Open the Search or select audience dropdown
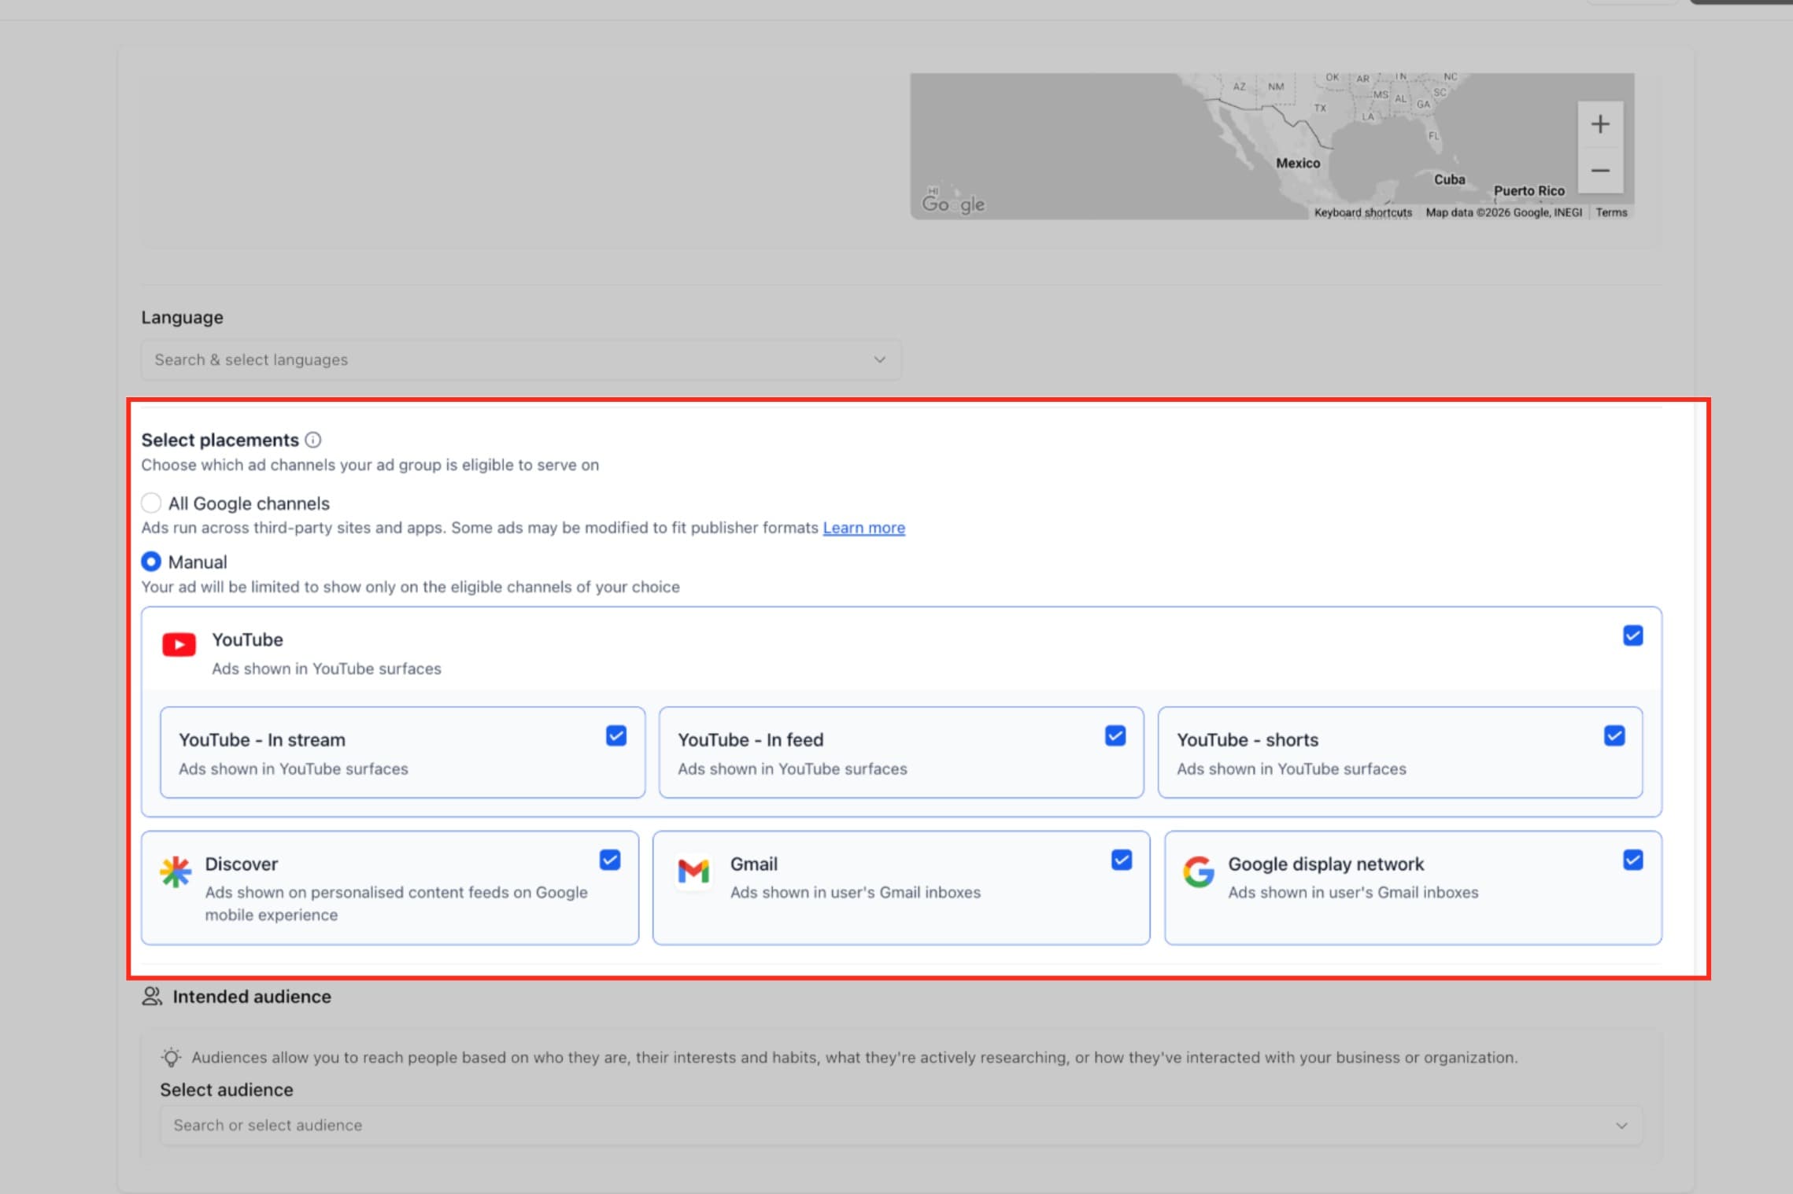The width and height of the screenshot is (1793, 1194). pyautogui.click(x=901, y=1125)
